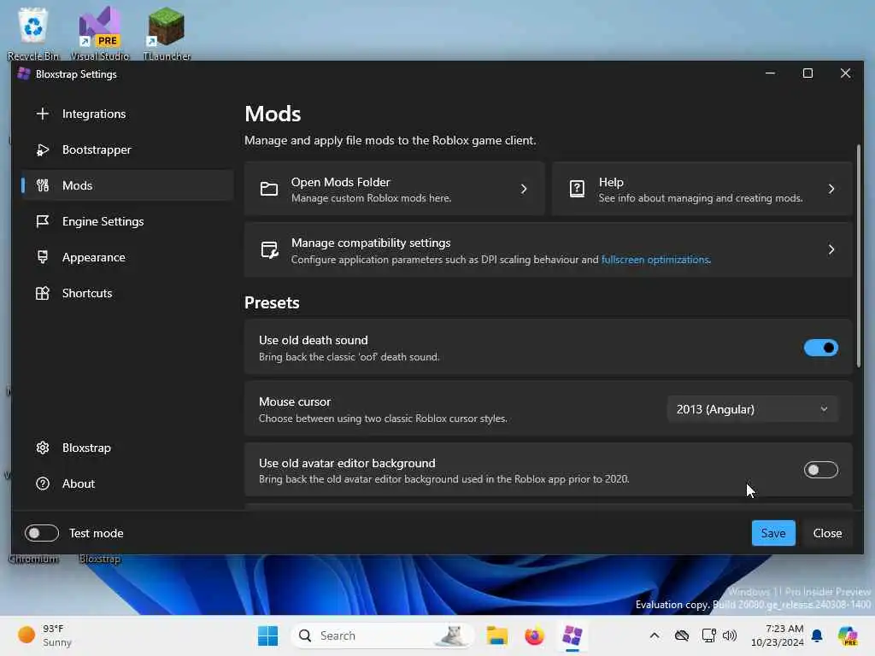Open the Bloxstrap settings page
This screenshot has width=875, height=656.
point(127,448)
